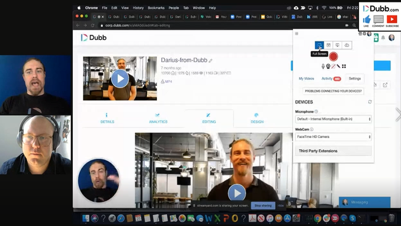The width and height of the screenshot is (401, 226).
Task: Open the user profile avatar in Dubb header
Action: point(392,38)
